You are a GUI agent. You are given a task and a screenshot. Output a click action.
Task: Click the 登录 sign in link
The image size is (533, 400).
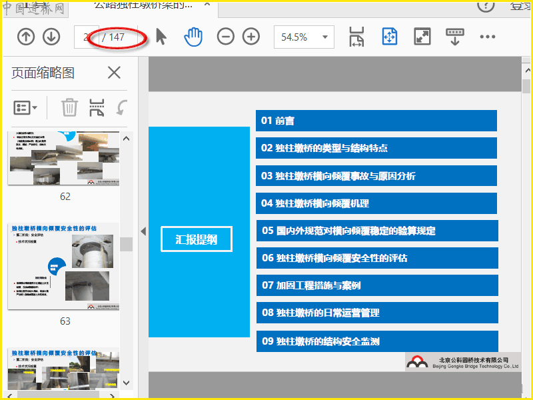(x=520, y=5)
